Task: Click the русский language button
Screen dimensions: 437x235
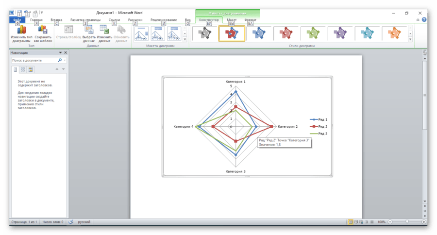Action: (x=84, y=221)
